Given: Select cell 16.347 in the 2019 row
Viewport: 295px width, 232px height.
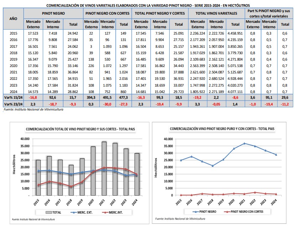Looking at the screenshot, I should pyautogui.click(x=33, y=59).
